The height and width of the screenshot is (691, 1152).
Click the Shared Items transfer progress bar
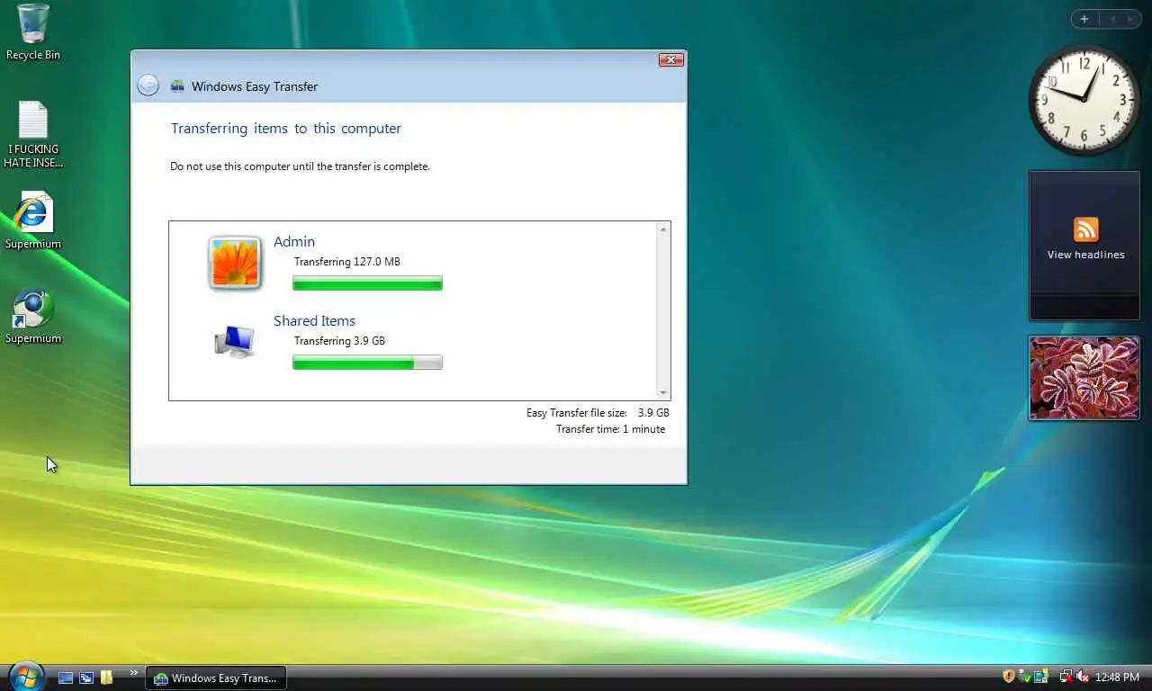(367, 363)
